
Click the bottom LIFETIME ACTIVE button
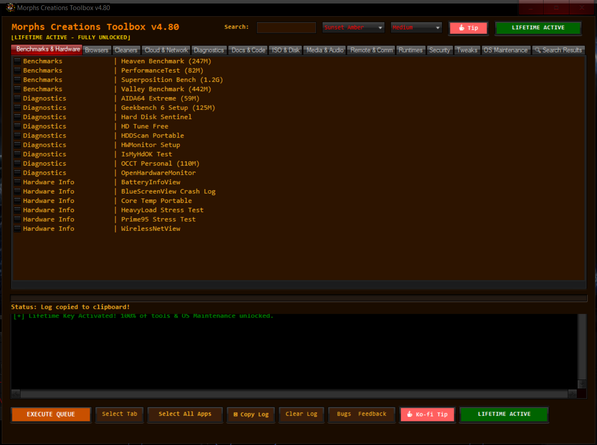[x=504, y=414]
